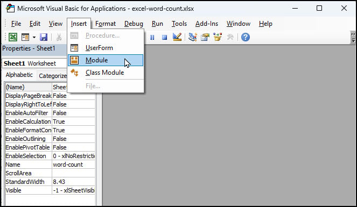
Task: Click the EnableSelection xlNoRestrictions value
Action: [74, 156]
